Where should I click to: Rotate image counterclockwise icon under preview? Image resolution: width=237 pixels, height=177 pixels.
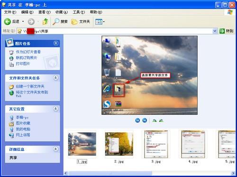point(161,121)
